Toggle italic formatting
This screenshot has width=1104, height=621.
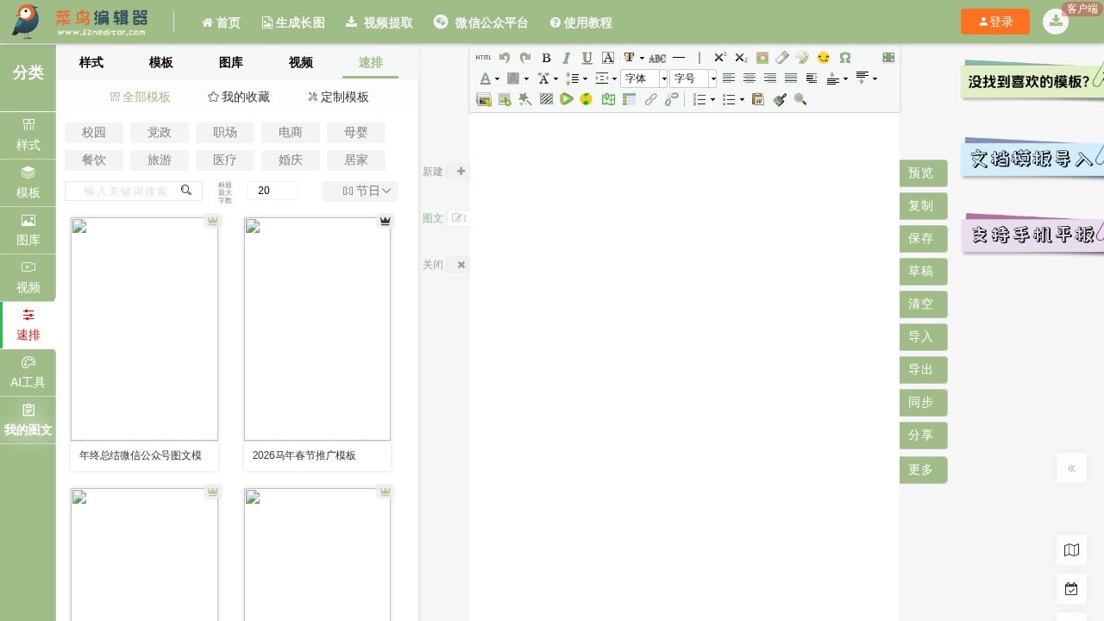click(x=567, y=58)
